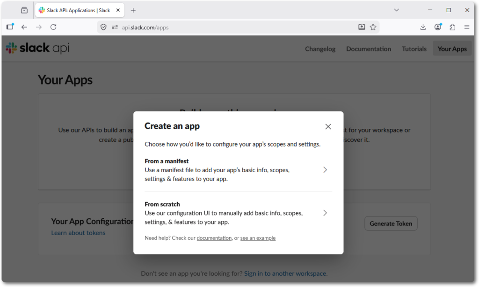479x287 pixels.
Task: Click Your App Configuration heading text
Action: [92, 221]
